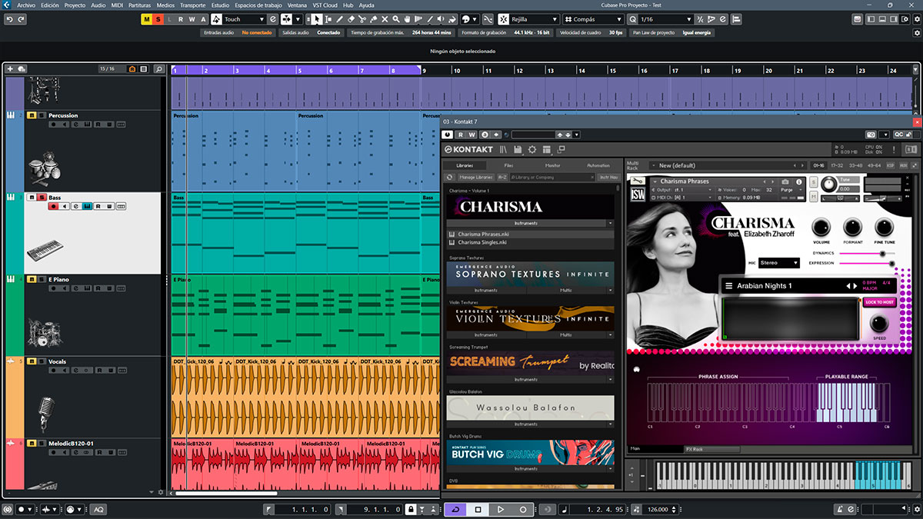Open the Charisma instrument info icon
This screenshot has width=923, height=519.
point(801,181)
